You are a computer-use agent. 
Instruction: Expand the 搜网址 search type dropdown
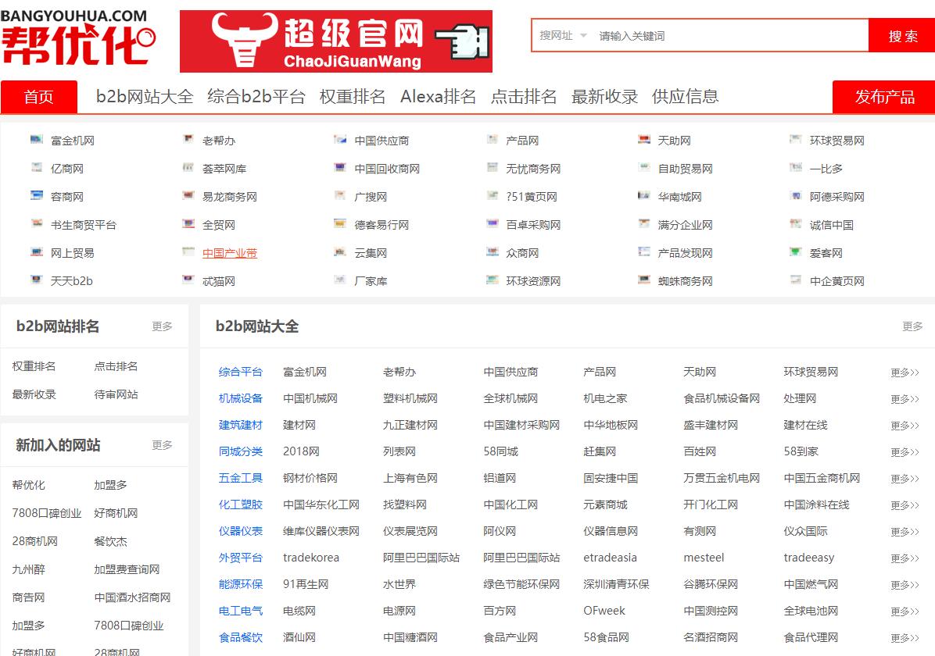point(563,36)
